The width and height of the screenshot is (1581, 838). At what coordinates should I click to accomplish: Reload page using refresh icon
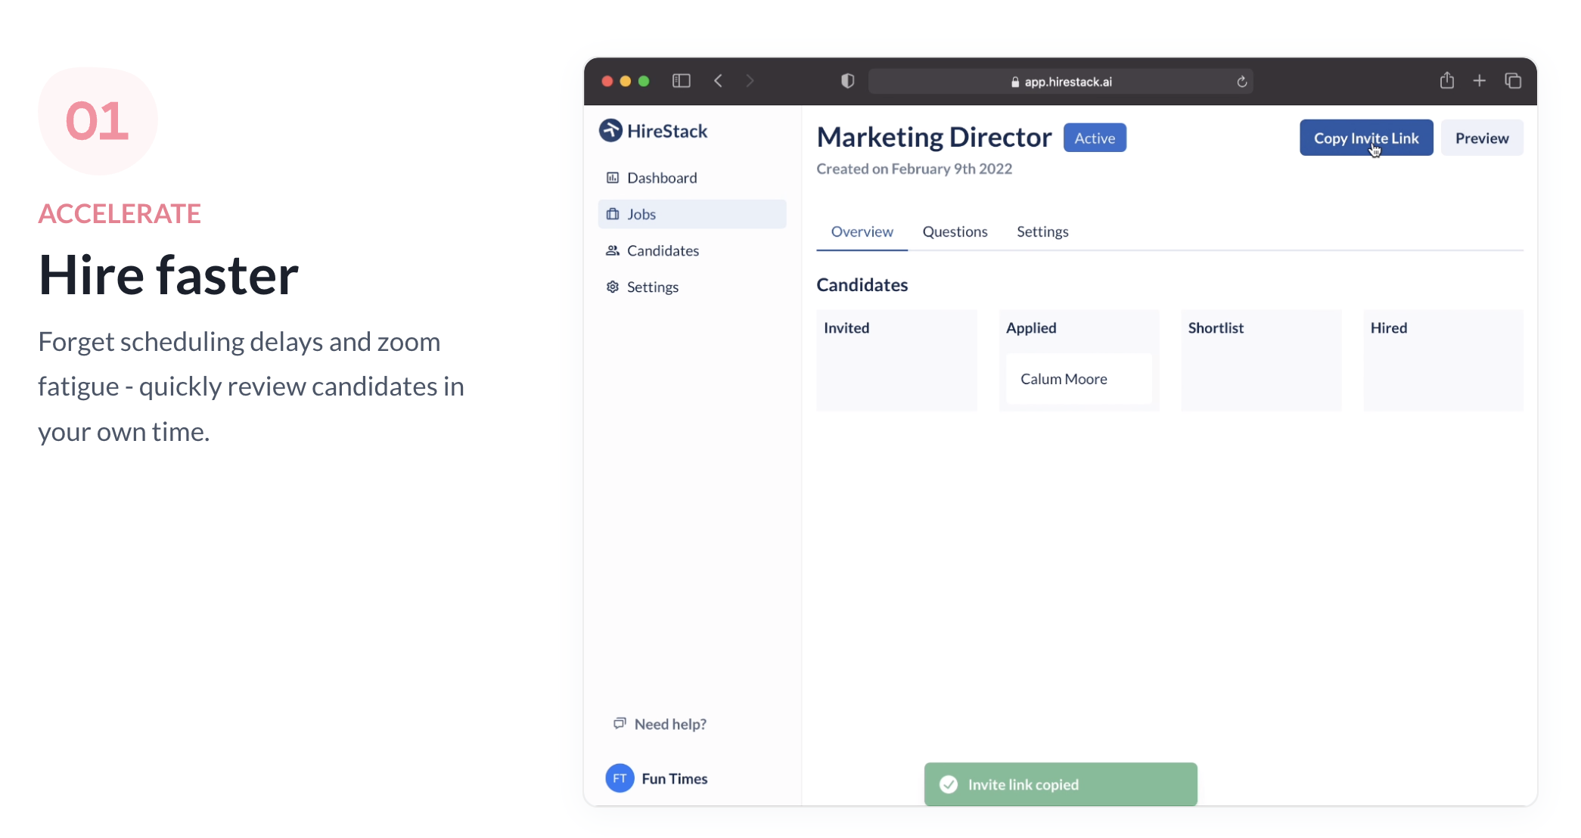[x=1241, y=82]
